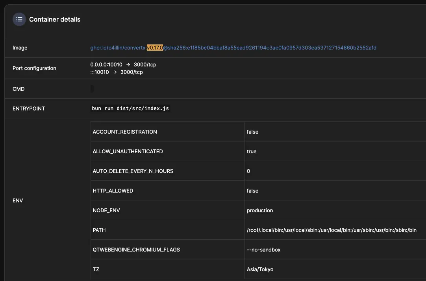This screenshot has height=281, width=426.
Task: Click the ALLOW_UNAUTHENTICATED variable name
Action: [128, 151]
